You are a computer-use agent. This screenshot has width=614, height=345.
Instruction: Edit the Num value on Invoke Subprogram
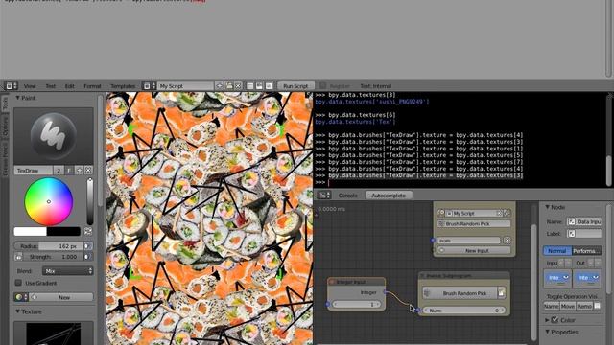click(x=464, y=310)
